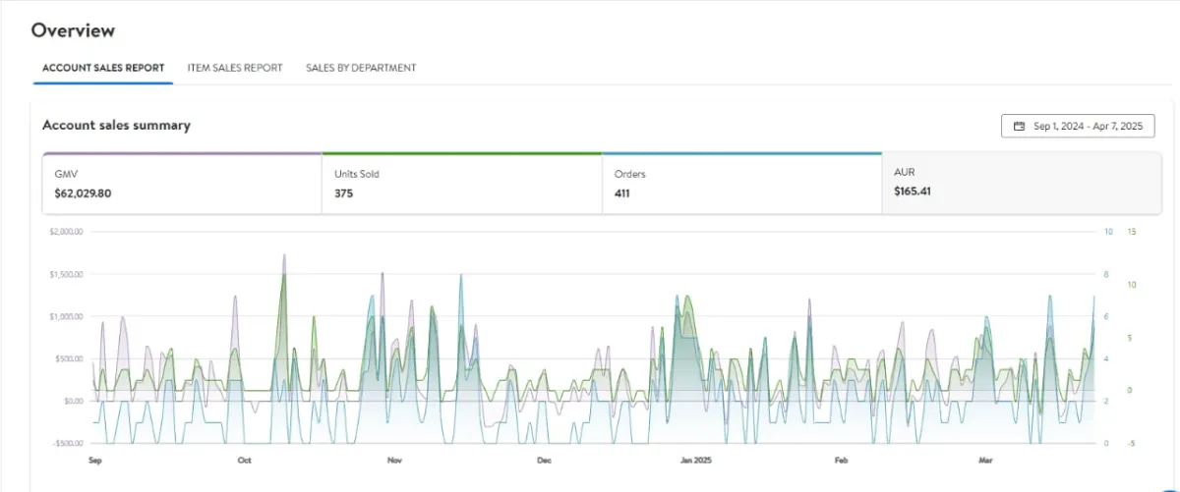Toggle the GMV metric card
Screen dimensions: 1180x492
182,184
